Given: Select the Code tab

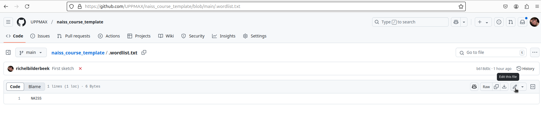Looking at the screenshot, I should click(14, 36).
